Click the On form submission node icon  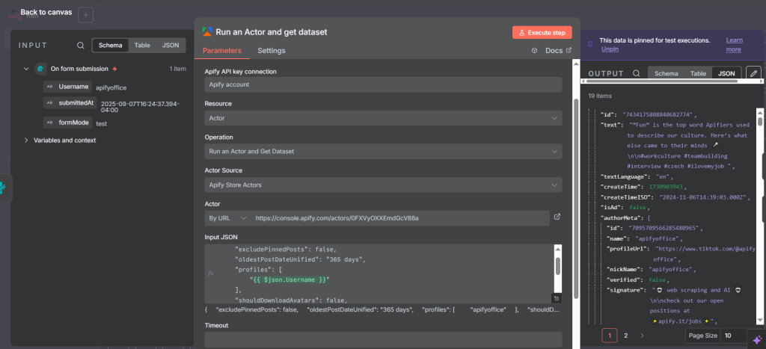coord(40,69)
